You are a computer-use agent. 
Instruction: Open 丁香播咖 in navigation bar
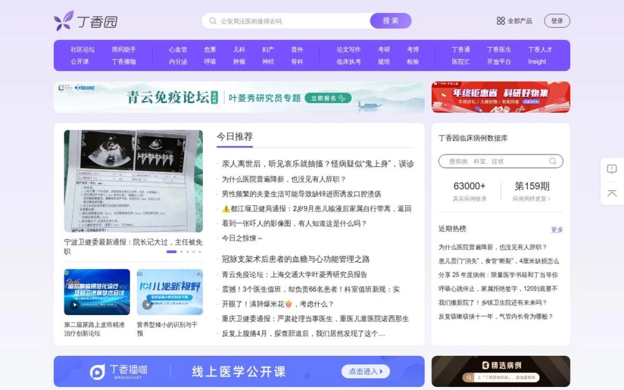click(x=124, y=62)
